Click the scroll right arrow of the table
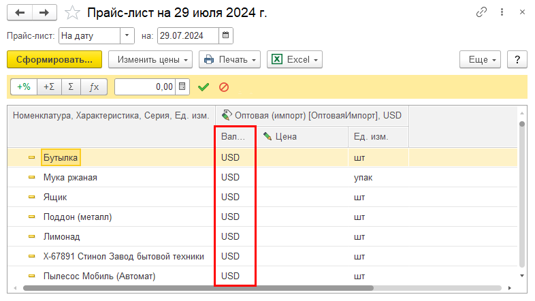 point(510,288)
